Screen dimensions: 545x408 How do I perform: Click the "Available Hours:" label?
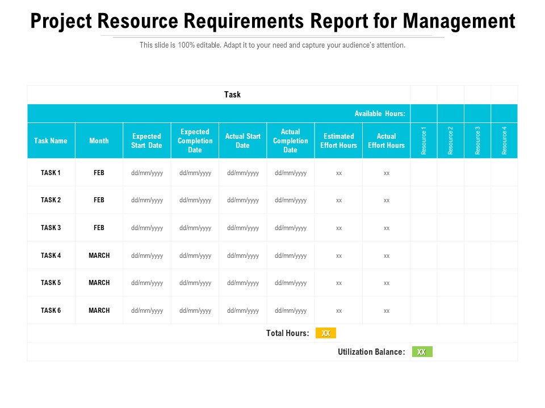pyautogui.click(x=380, y=113)
